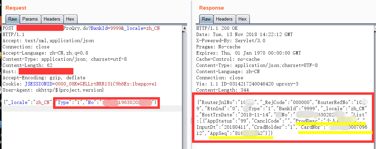
Task: Open the Request Headers tab
Action: point(52,19)
